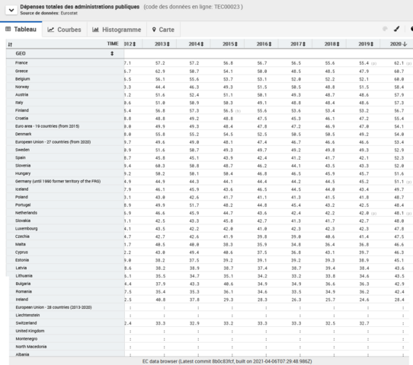The image size is (413, 365).
Task: Select the Italy row label
Action: [x=19, y=103]
